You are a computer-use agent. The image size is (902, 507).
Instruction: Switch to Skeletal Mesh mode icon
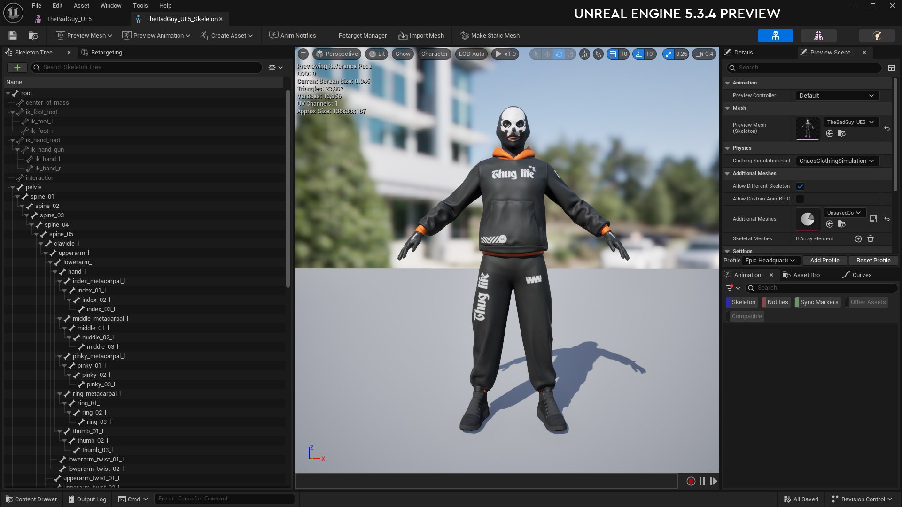[818, 36]
